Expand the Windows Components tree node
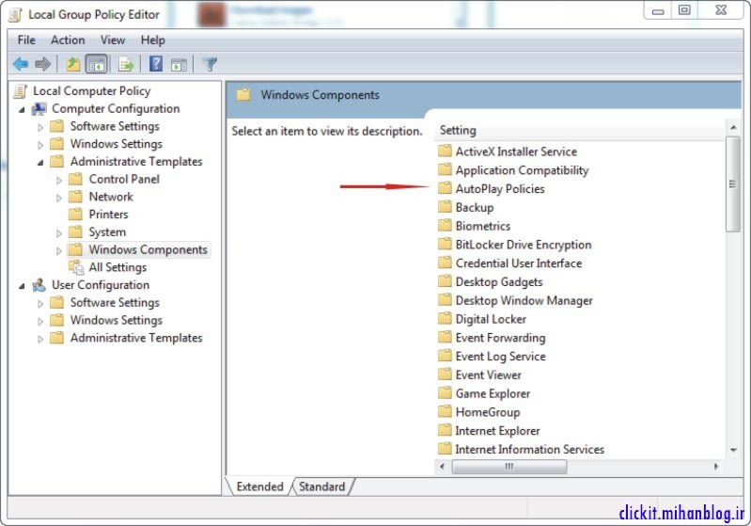 click(59, 250)
